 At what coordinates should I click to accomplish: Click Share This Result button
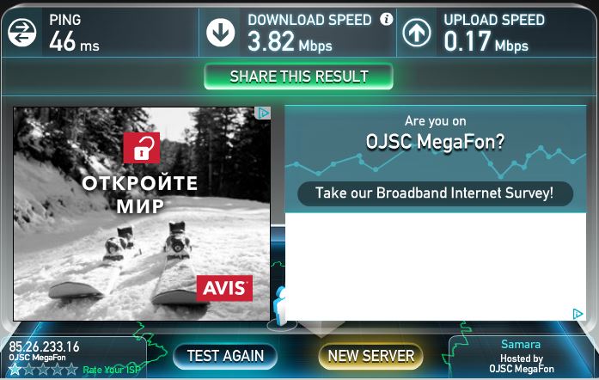[299, 77]
